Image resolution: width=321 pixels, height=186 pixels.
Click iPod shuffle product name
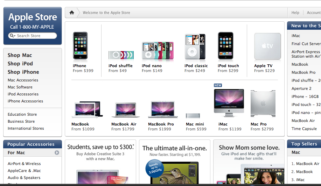click(120, 66)
